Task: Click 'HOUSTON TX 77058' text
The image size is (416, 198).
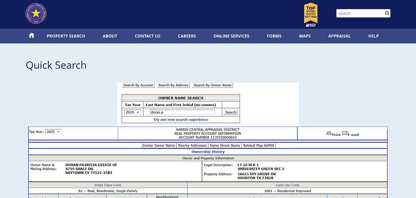Action: click(255, 178)
